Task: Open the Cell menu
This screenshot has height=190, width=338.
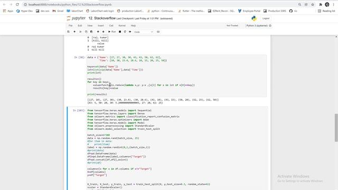Action: coord(111,25)
